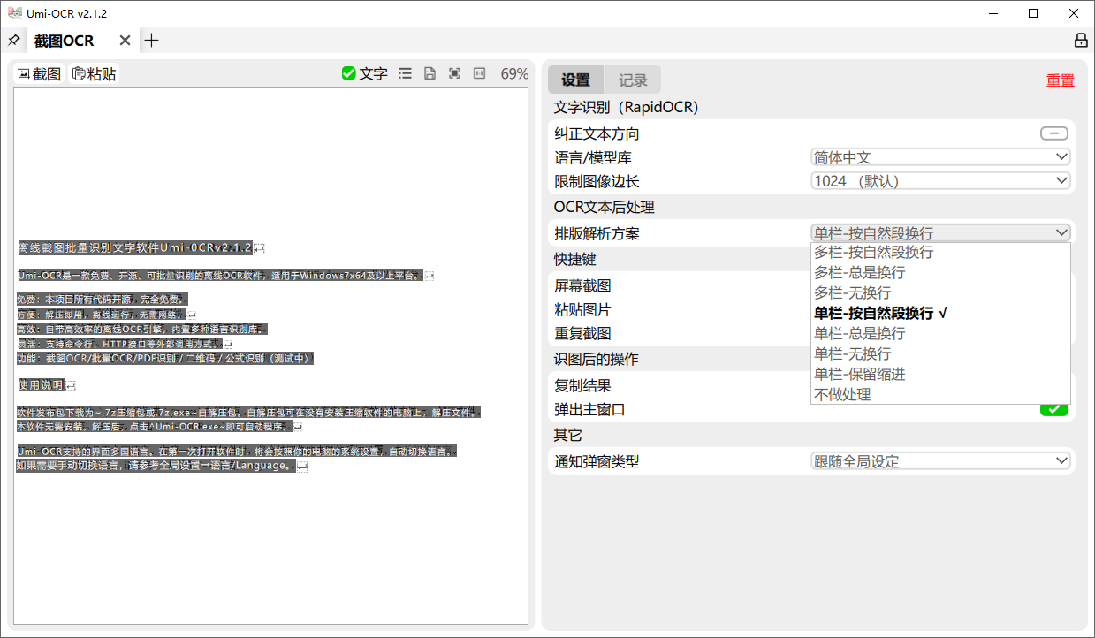Open the 通知弹窗类型 dropdown
Screen dimensions: 1095x638
(940, 461)
